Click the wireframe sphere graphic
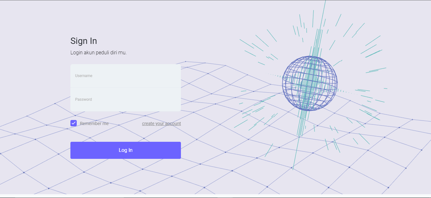 310,83
